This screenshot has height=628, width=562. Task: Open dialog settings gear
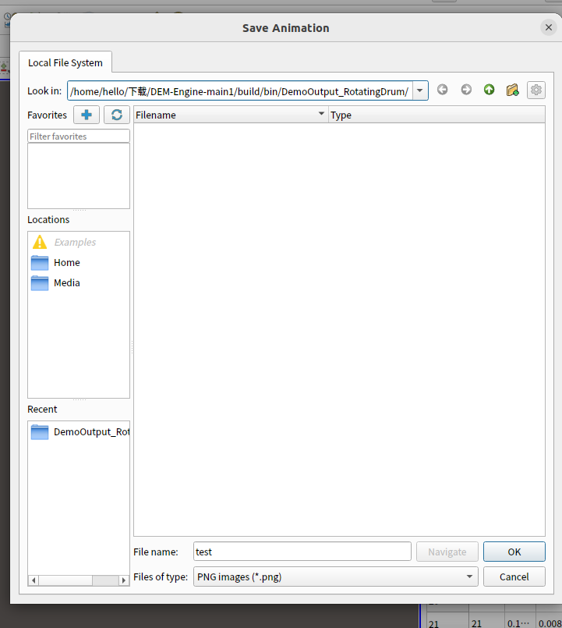(x=536, y=90)
